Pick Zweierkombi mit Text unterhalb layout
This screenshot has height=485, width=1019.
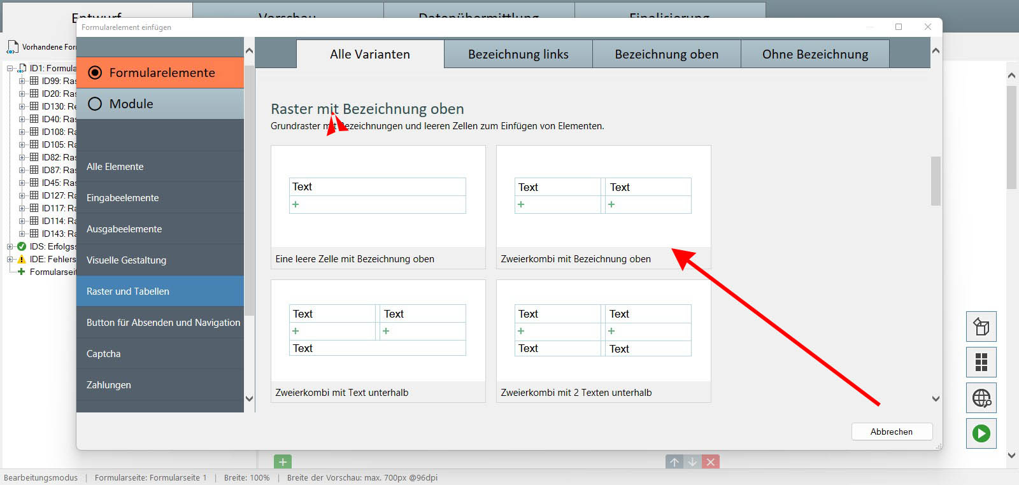(x=378, y=341)
